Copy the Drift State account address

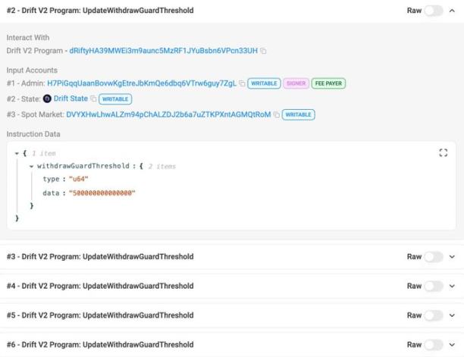point(94,99)
